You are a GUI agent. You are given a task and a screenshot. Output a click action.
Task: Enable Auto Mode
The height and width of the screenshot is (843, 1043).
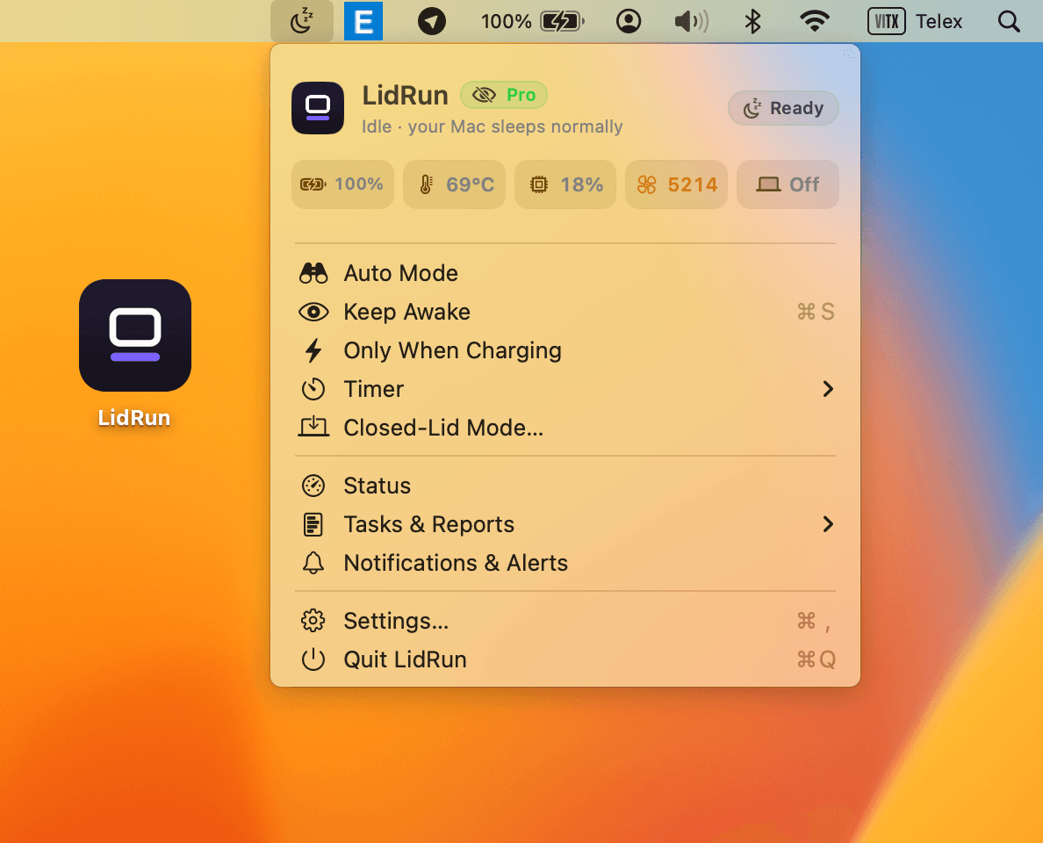coord(565,273)
